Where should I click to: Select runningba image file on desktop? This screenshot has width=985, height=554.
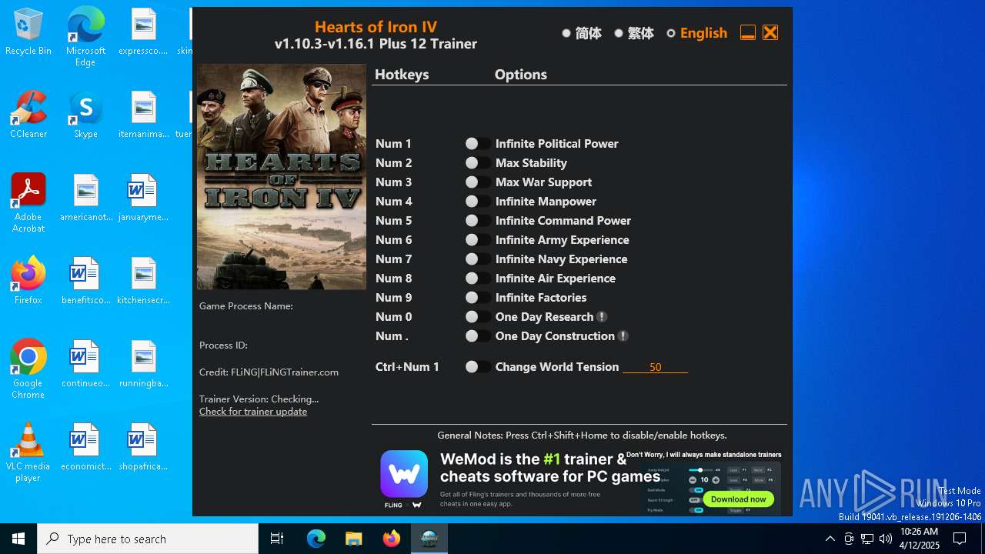point(143,365)
